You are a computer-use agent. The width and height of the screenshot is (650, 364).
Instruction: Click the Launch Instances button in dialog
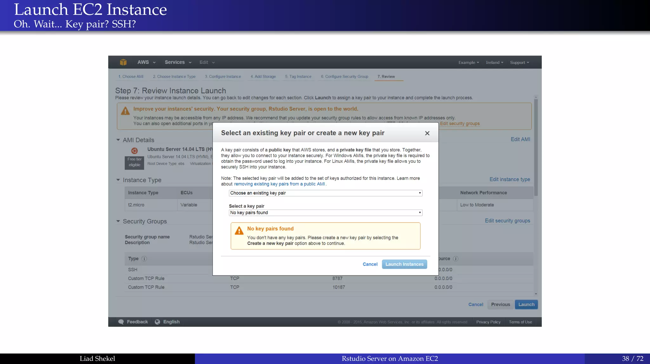coord(404,264)
